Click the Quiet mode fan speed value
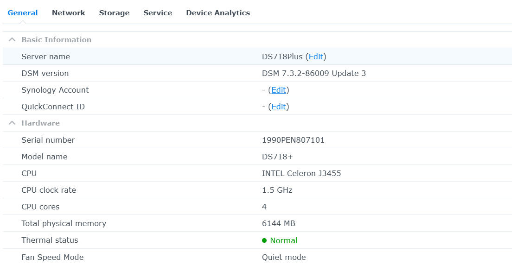 (284, 257)
